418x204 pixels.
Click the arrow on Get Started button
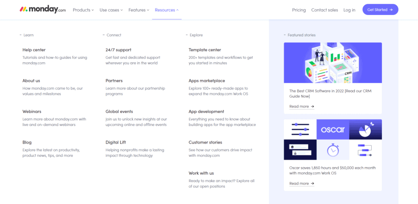point(392,9)
